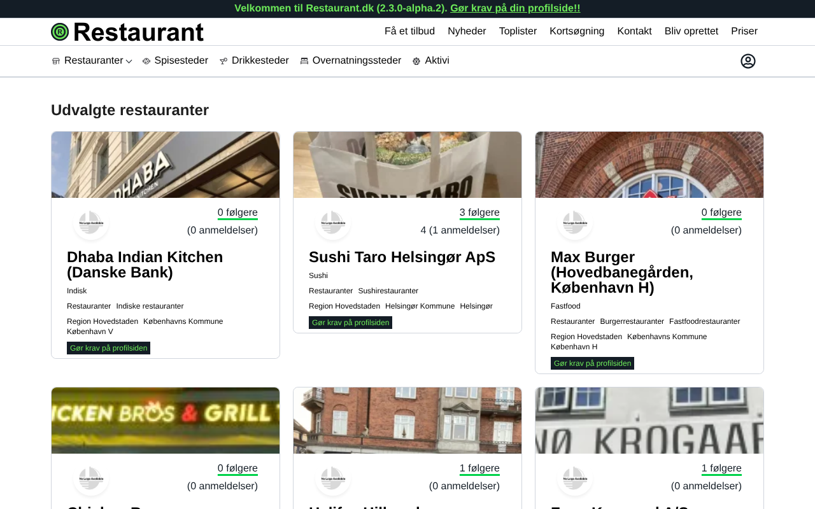Open the Dhaba storefront photo
Screen dimensions: 815x509
[166, 165]
